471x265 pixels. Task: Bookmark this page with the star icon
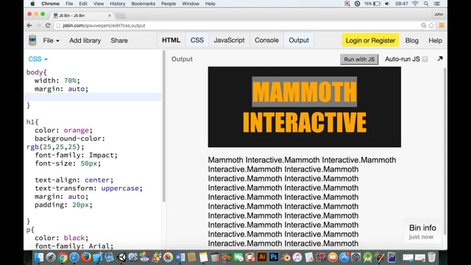(431, 26)
